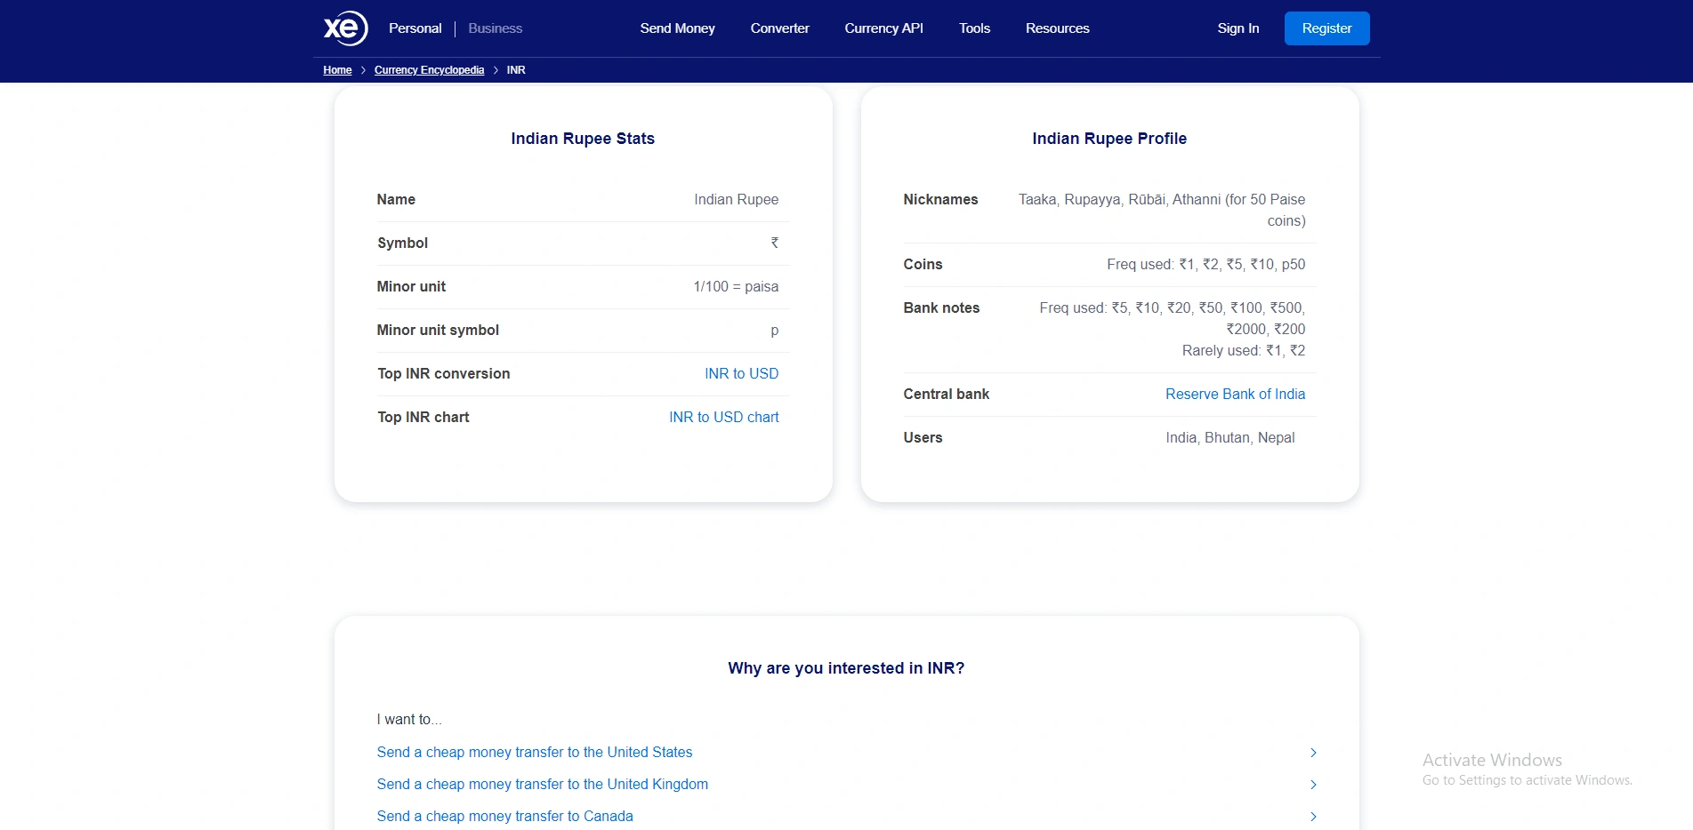Click the chevron on the Canada row
The height and width of the screenshot is (830, 1693).
[1313, 817]
